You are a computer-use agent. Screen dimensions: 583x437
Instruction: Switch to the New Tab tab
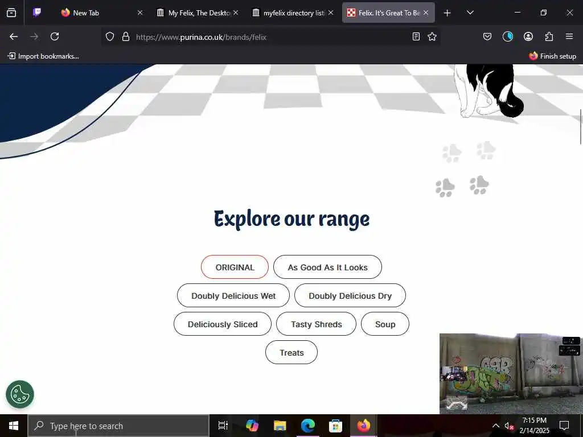click(99, 13)
